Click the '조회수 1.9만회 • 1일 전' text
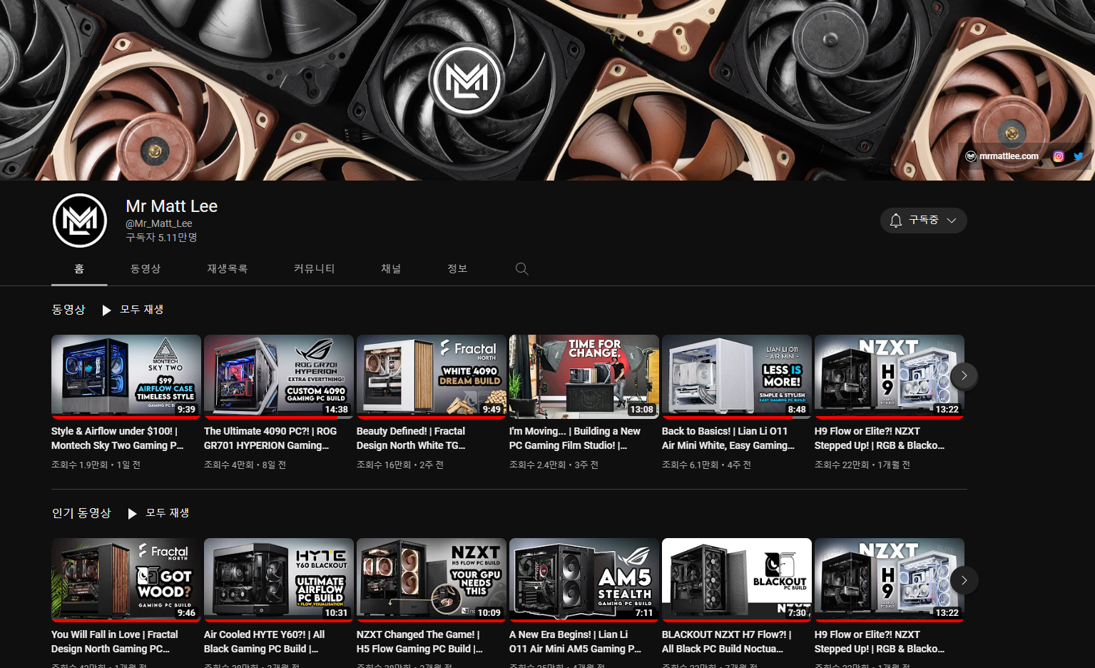 point(96,465)
